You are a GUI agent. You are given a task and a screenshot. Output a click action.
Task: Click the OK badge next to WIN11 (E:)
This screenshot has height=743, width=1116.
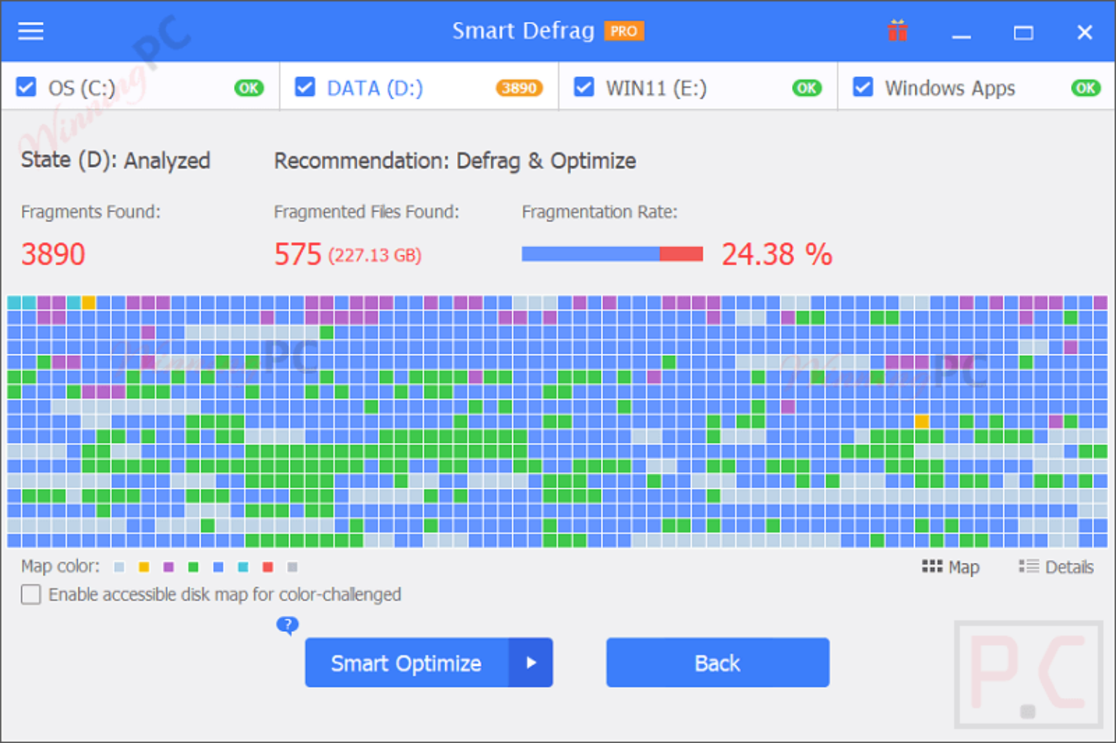[806, 88]
